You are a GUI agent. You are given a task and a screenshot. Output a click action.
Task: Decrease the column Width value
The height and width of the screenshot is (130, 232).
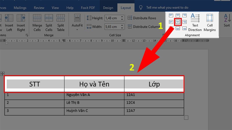pyautogui.click(x=122, y=28)
